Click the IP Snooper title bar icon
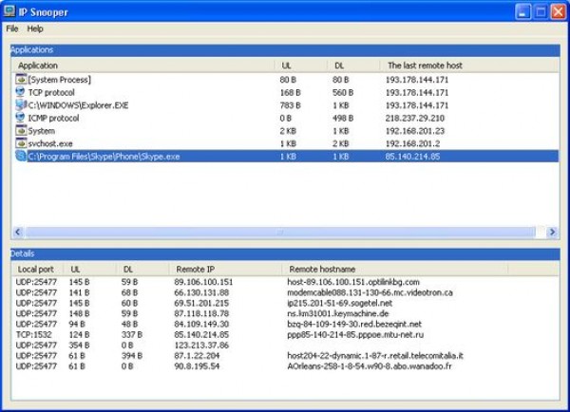The image size is (570, 412). (9, 11)
